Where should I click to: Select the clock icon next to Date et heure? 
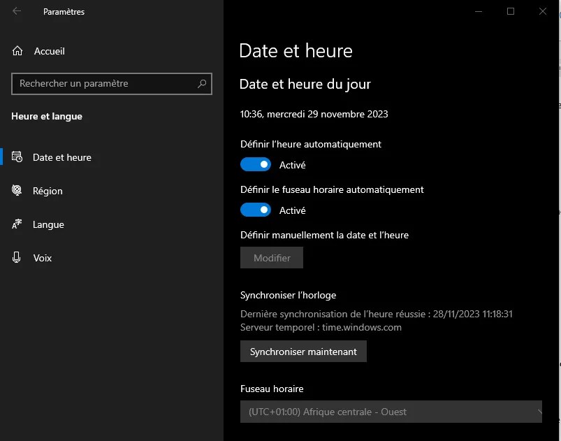tap(15, 157)
